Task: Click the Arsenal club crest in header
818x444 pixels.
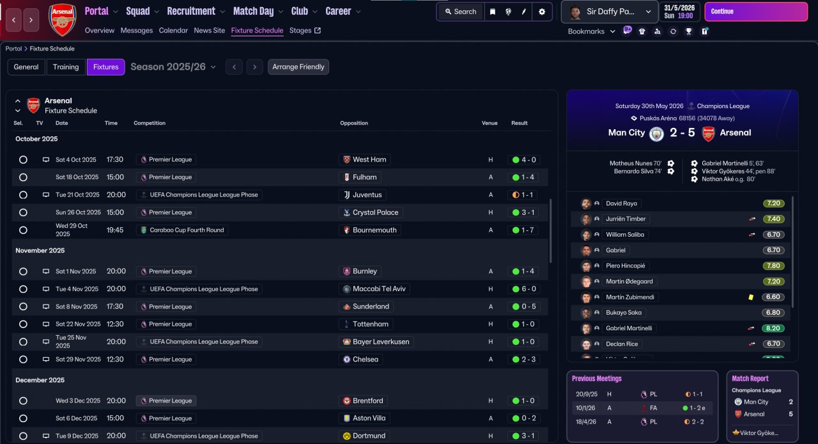Action: [x=62, y=19]
